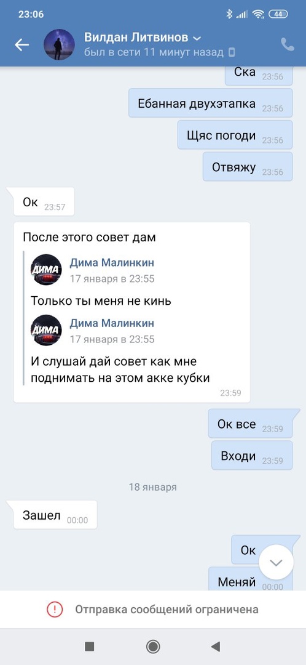
Task: Tap the 'Отвяжу' outgoing message
Action: click(248, 167)
